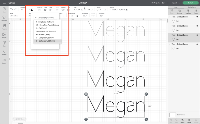
Task: Open the Maker 3 machine dropdown
Action: pos(175,3)
